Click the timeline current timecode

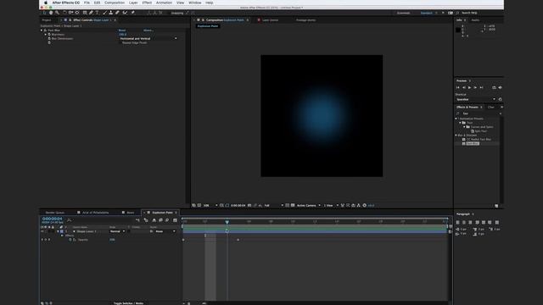point(52,219)
